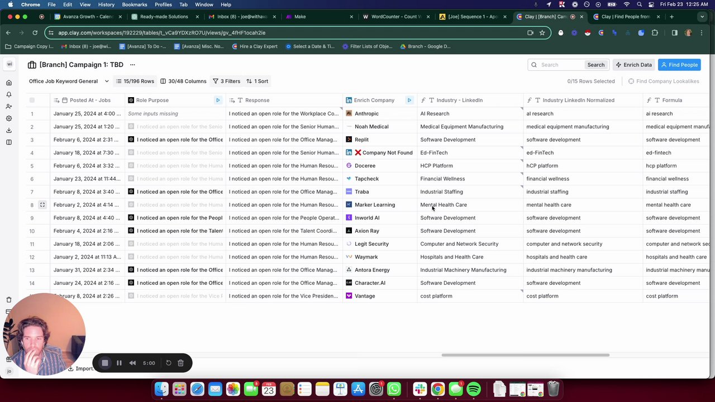Bookmark page with the star icon
715x402 pixels.
[x=542, y=32]
